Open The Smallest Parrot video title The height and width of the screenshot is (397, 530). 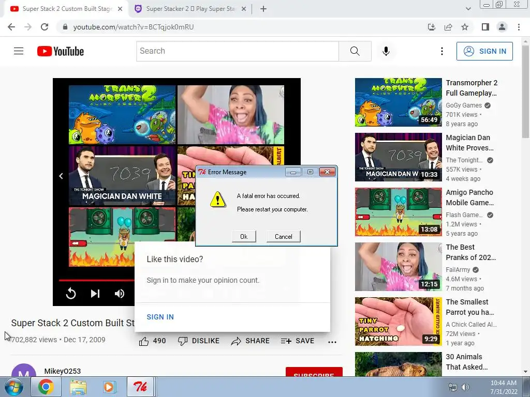pos(470,307)
